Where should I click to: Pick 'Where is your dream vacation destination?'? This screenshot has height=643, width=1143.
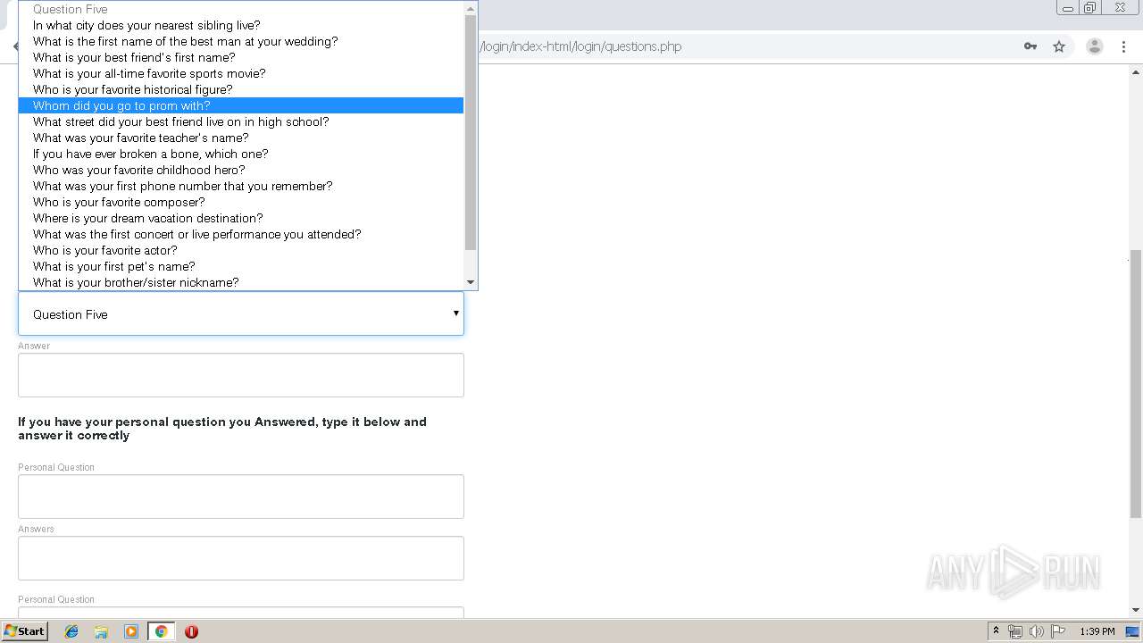coord(241,218)
